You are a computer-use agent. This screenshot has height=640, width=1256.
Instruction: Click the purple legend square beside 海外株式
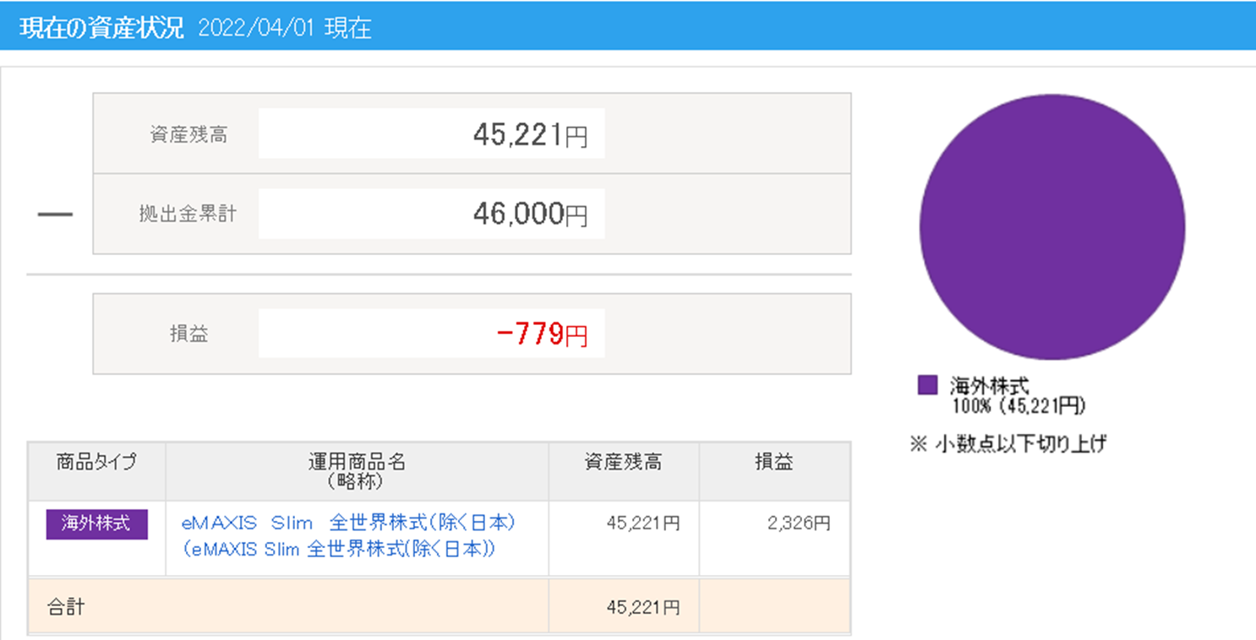[x=928, y=385]
